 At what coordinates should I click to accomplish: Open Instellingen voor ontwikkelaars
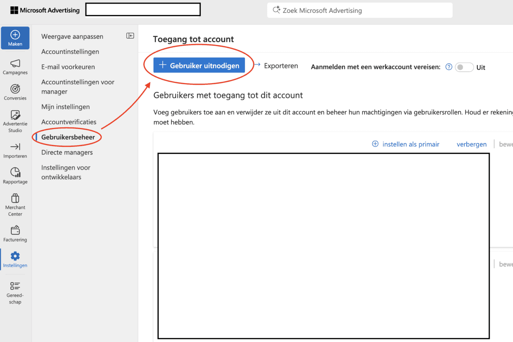66,172
